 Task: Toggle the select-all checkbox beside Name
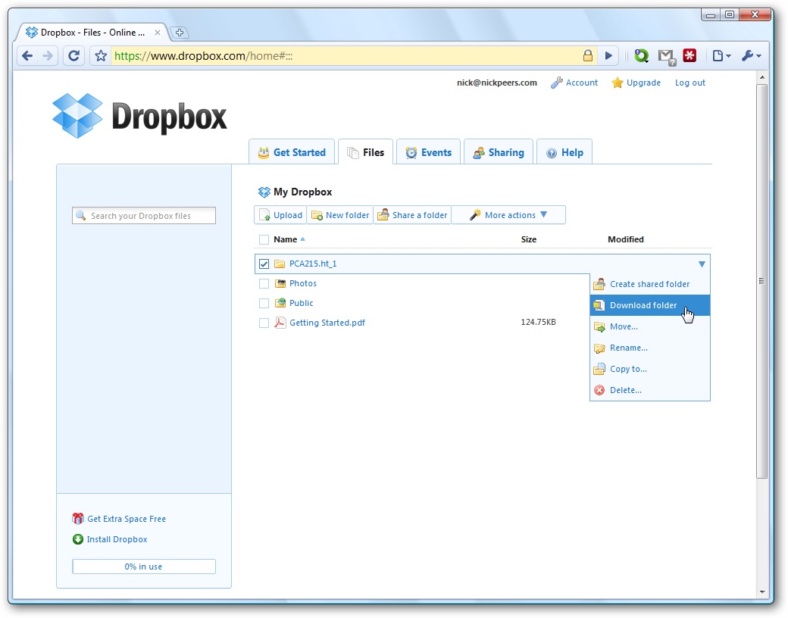point(264,239)
